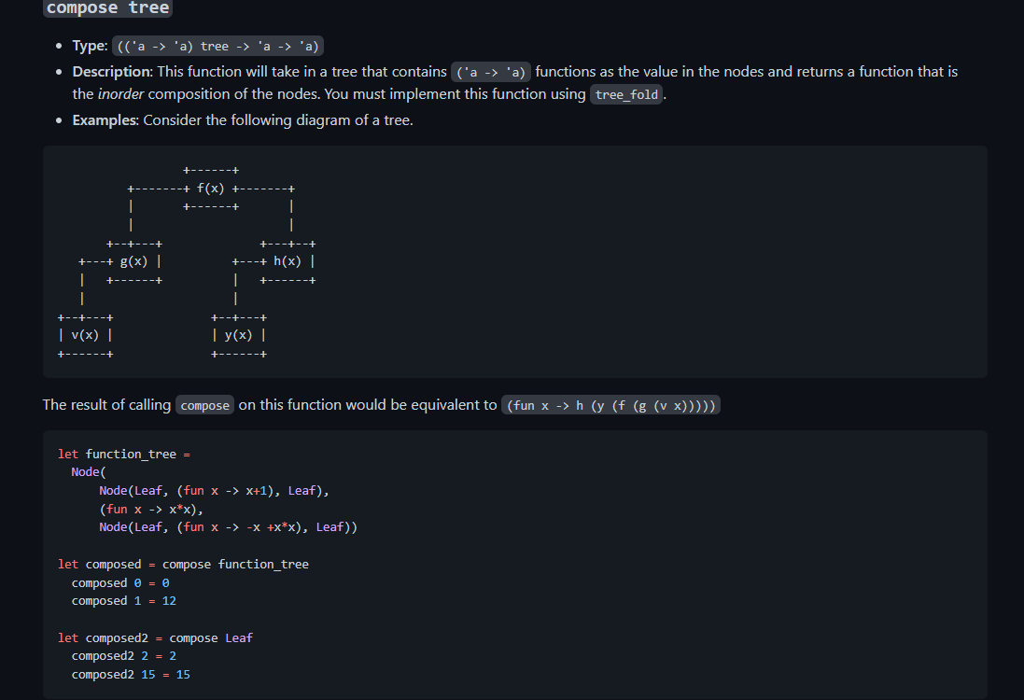Select the (fun x -> h (y (f (g (v x))))) snippet
The height and width of the screenshot is (700, 1024).
click(611, 404)
